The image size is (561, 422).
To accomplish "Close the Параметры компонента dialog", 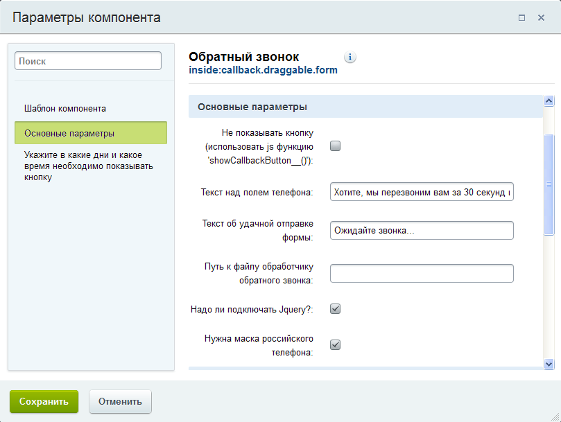I will (541, 18).
